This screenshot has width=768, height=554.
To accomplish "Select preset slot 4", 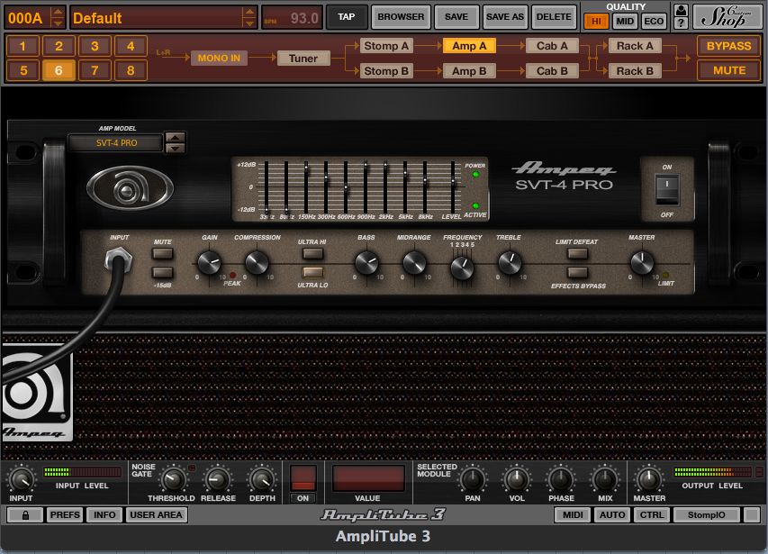I will (x=131, y=46).
